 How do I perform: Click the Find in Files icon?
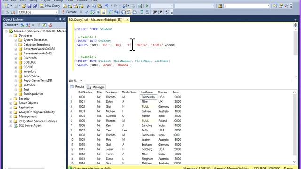(220, 6)
